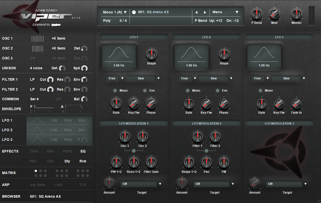
Task: Click the Arp Note mode label
Action: coord(38,185)
